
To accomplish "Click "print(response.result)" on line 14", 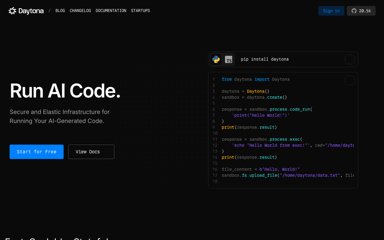I will point(249,157).
